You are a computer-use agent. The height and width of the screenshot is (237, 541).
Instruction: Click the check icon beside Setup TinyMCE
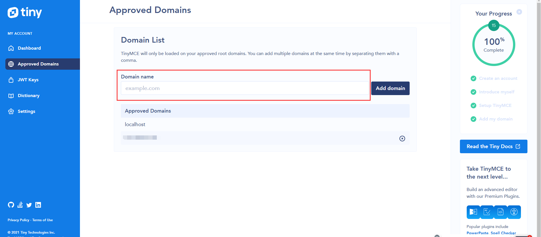coord(473,106)
